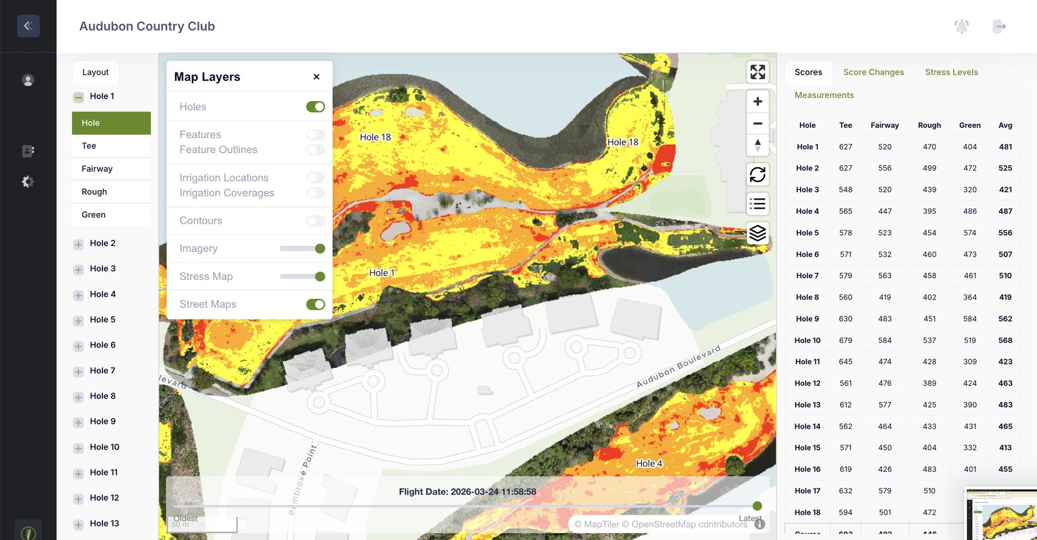This screenshot has width=1037, height=540.
Task: Switch to the Scores tab
Action: click(808, 72)
